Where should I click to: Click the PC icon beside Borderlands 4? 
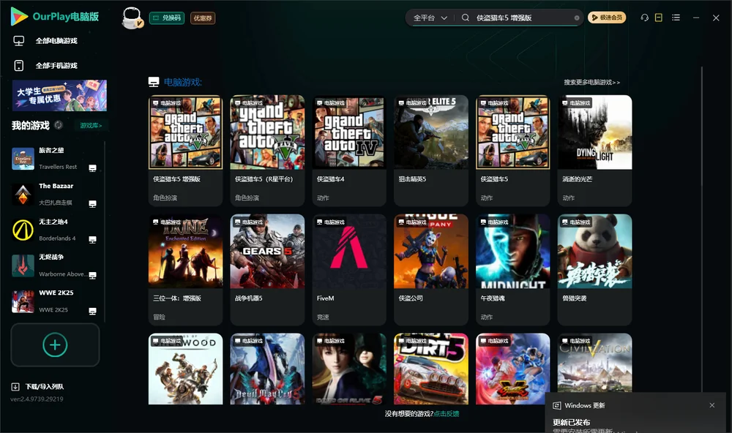[92, 240]
